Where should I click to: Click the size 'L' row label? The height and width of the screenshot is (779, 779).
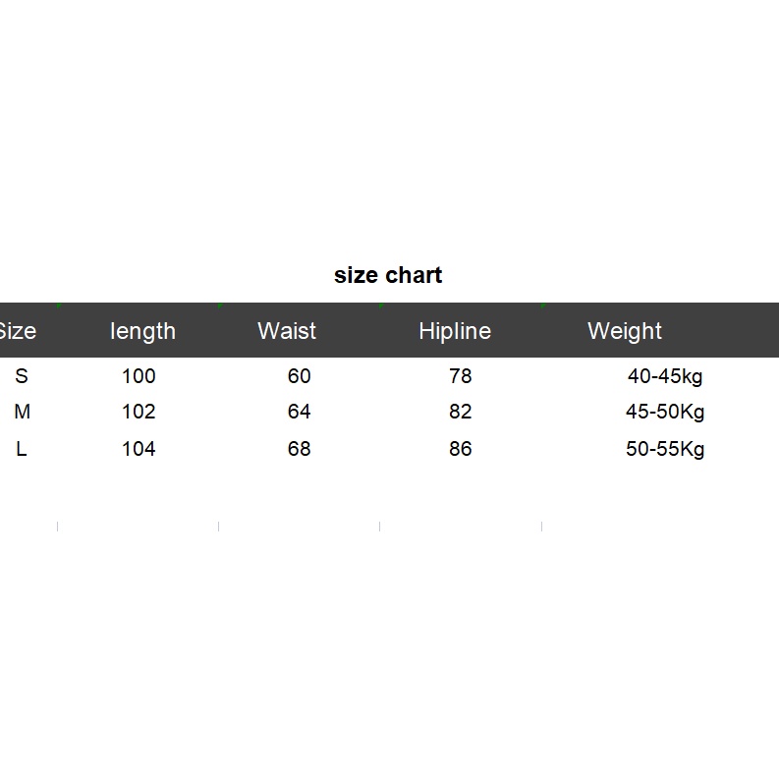click(x=21, y=449)
